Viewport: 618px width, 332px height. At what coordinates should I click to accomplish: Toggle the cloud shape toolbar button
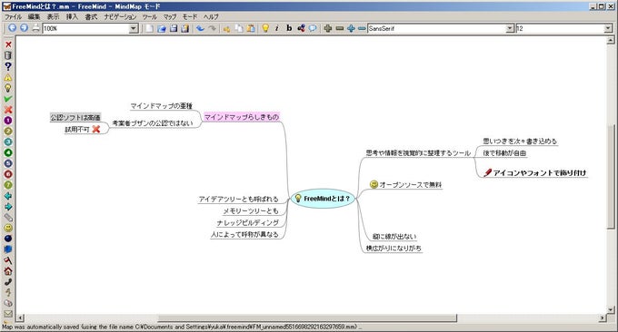[x=313, y=28]
